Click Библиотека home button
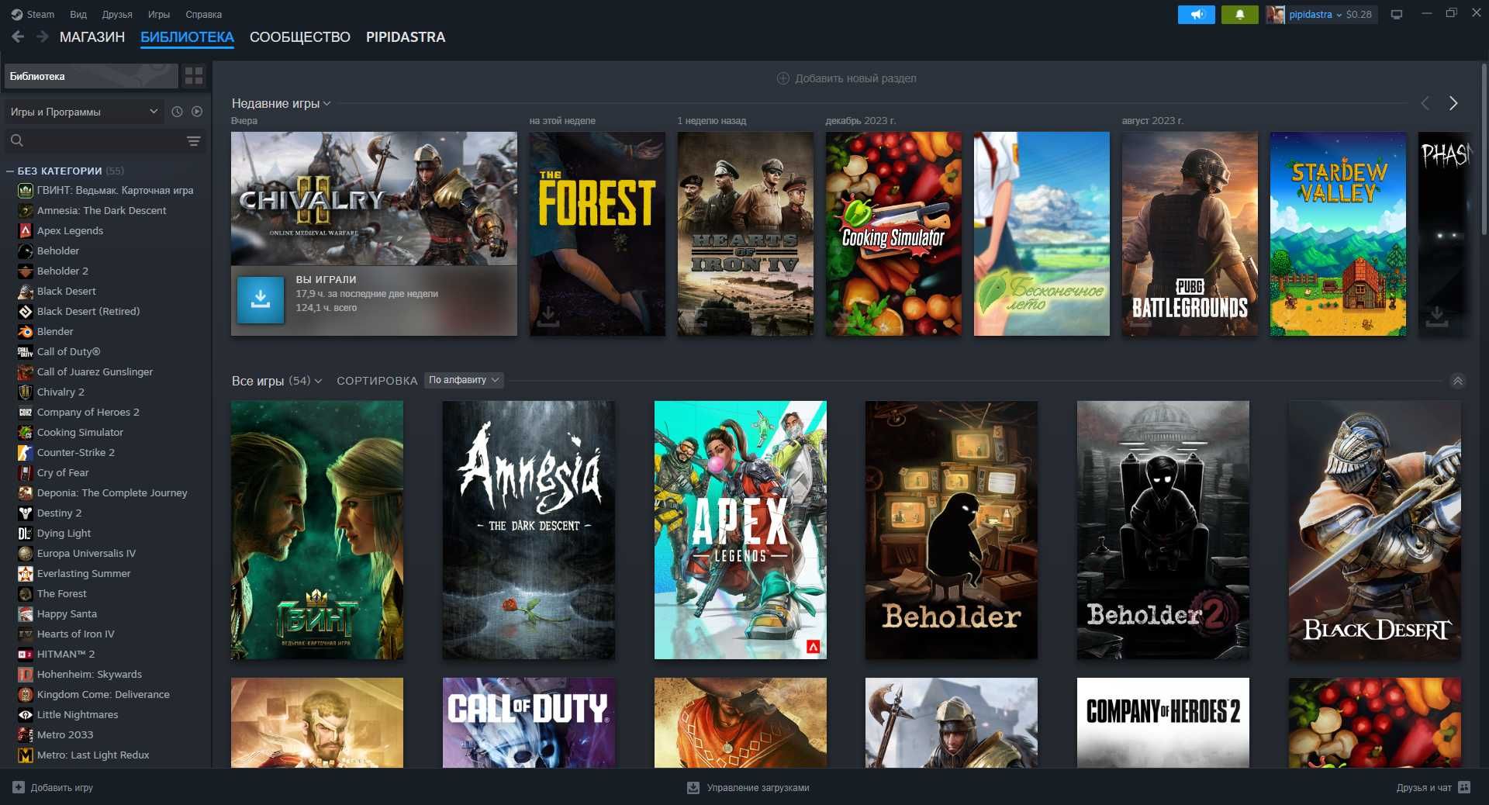 coord(92,76)
